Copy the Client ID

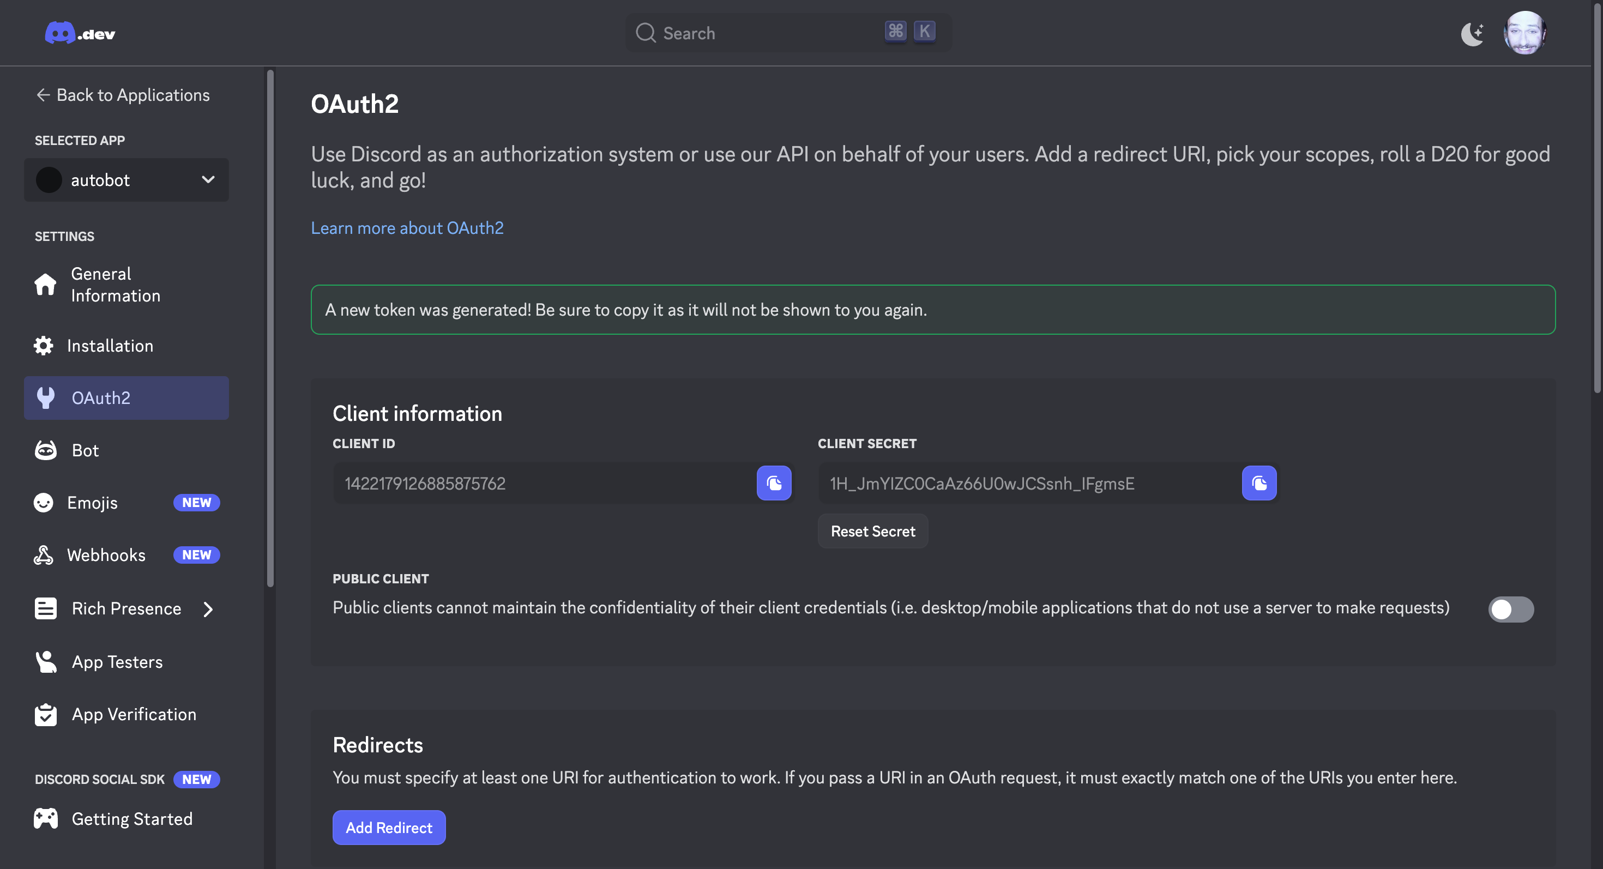tap(774, 482)
